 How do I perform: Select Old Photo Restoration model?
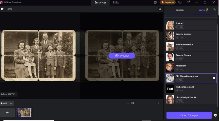coord(191,78)
